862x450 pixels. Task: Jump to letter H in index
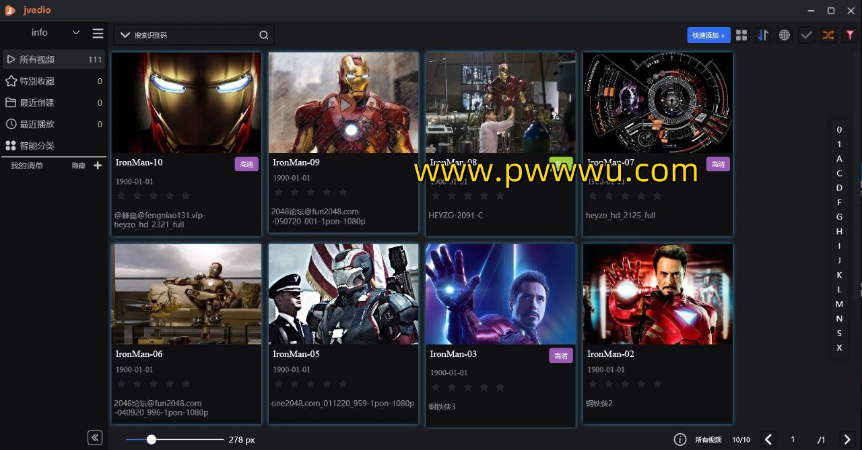click(839, 232)
